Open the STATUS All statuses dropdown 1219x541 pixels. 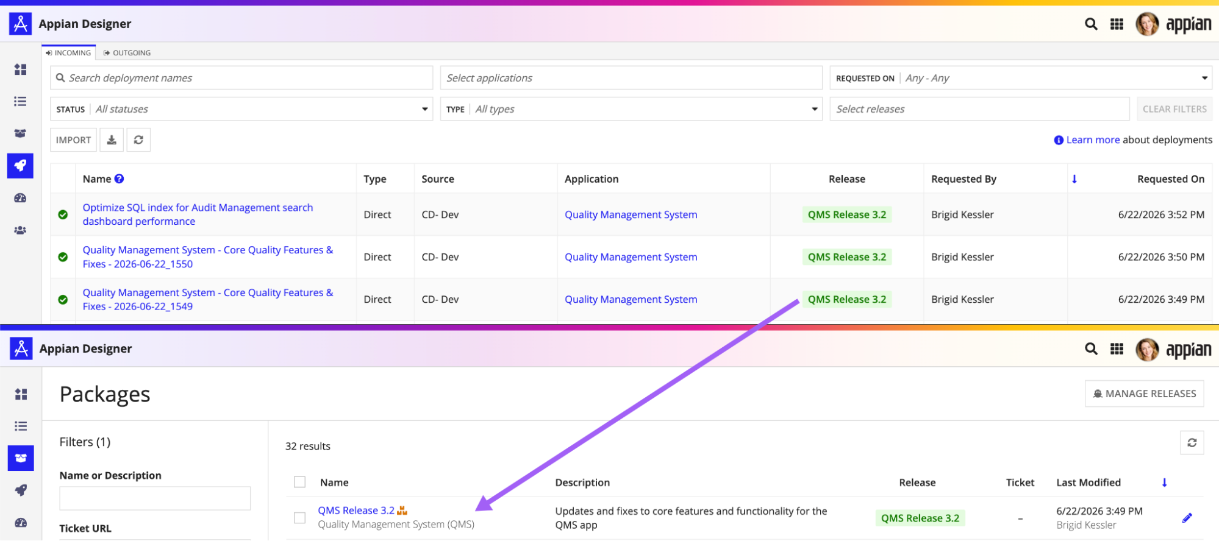click(x=241, y=109)
